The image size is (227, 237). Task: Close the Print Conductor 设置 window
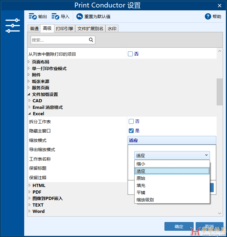[x=220, y=5]
